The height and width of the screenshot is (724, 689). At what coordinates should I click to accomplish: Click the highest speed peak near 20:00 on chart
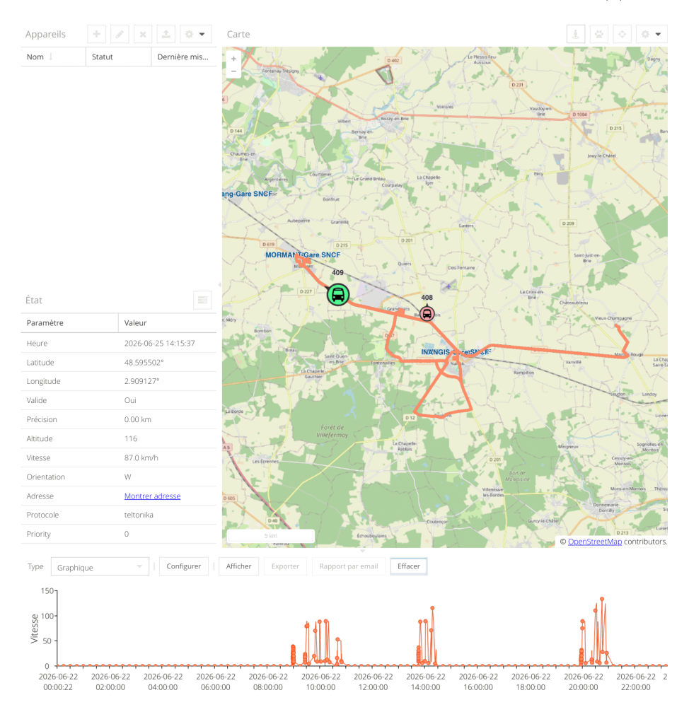pos(602,599)
